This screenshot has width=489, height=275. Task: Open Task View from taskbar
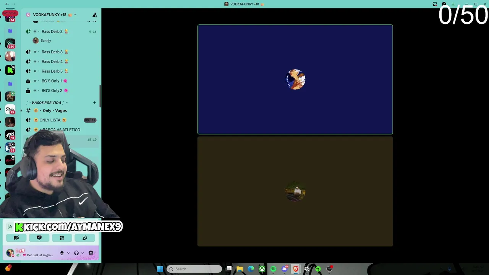point(228,269)
